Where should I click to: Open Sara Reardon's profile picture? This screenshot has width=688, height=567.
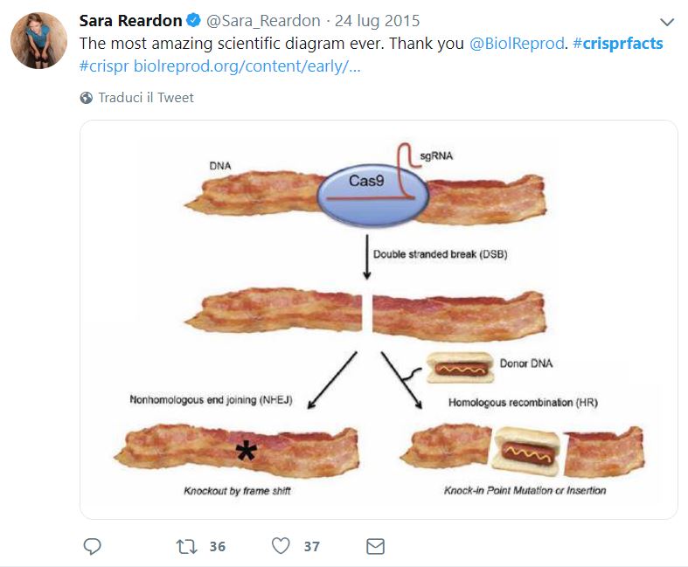tap(38, 41)
